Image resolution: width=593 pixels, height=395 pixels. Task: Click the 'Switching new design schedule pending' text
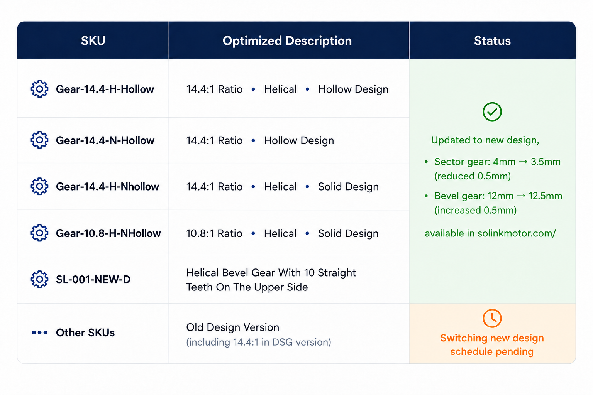click(x=492, y=345)
